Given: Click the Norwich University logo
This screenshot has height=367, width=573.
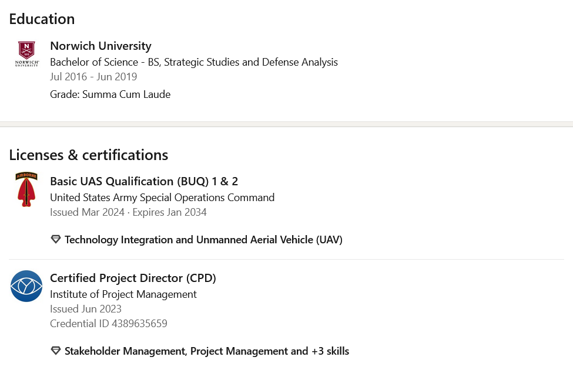Looking at the screenshot, I should pos(26,54).
